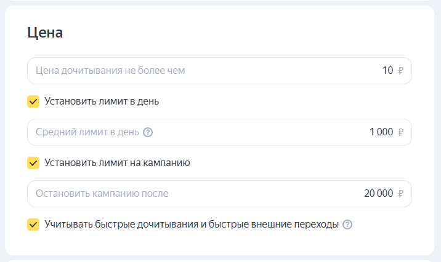The image size is (441, 262).
Task: Focus the Цена дочитывания не более чем placeholder
Action: 110,71
